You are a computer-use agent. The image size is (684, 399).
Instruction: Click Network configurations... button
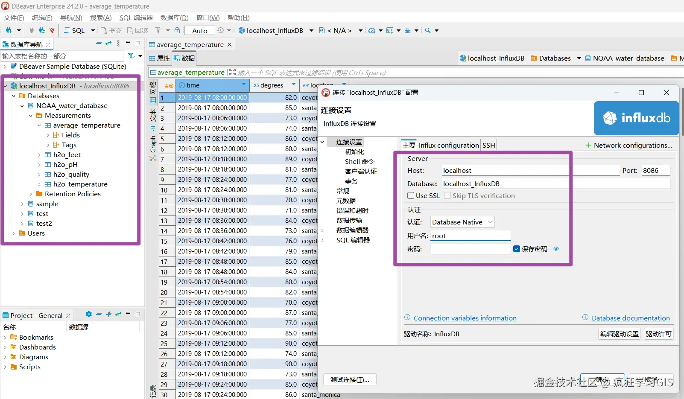tap(629, 145)
